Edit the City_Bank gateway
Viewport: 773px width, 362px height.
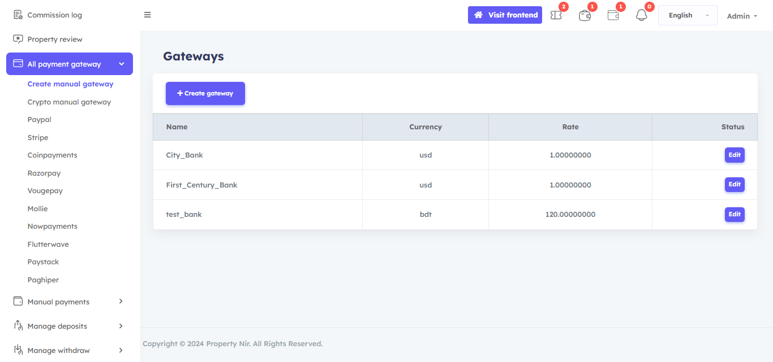point(735,155)
